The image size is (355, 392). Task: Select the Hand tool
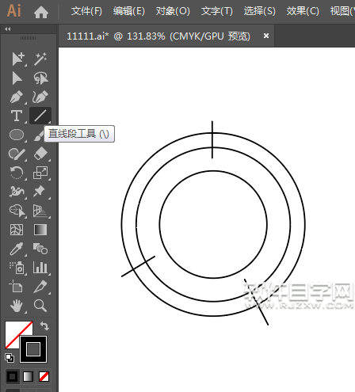coord(17,306)
